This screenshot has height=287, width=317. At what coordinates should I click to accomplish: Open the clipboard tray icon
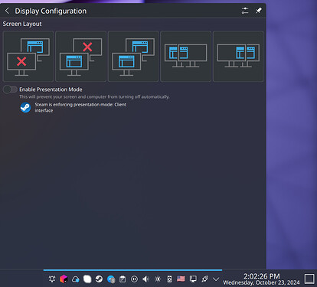pyautogui.click(x=123, y=279)
